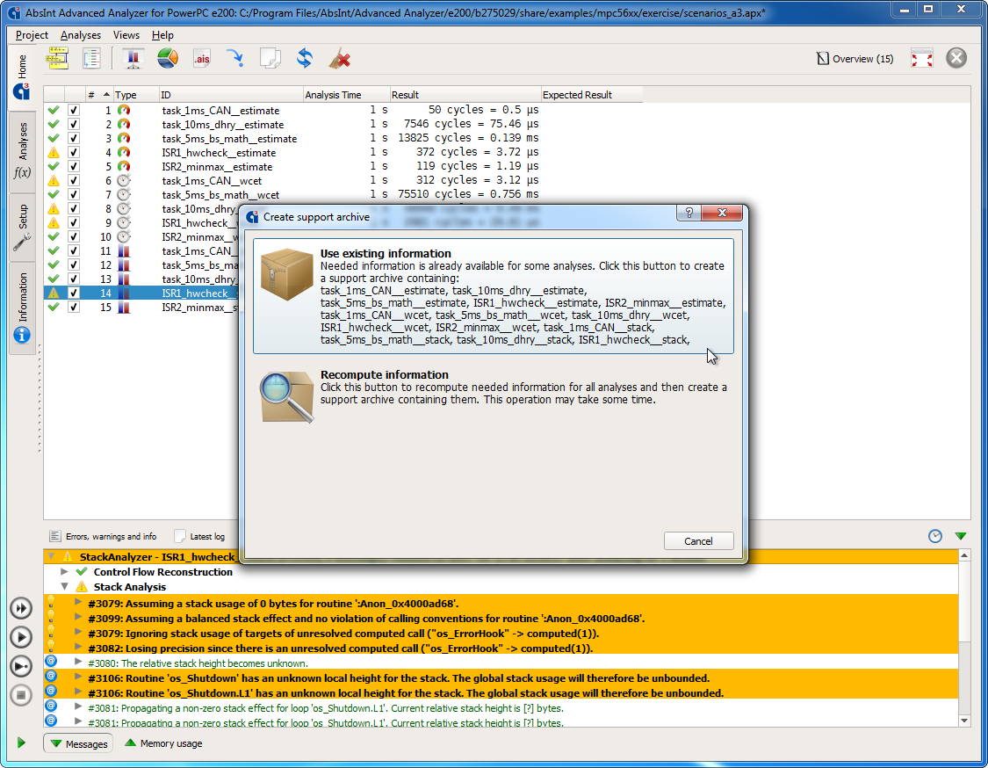The width and height of the screenshot is (988, 768).
Task: Select Errors, warnings and info filter
Action: [x=104, y=536]
